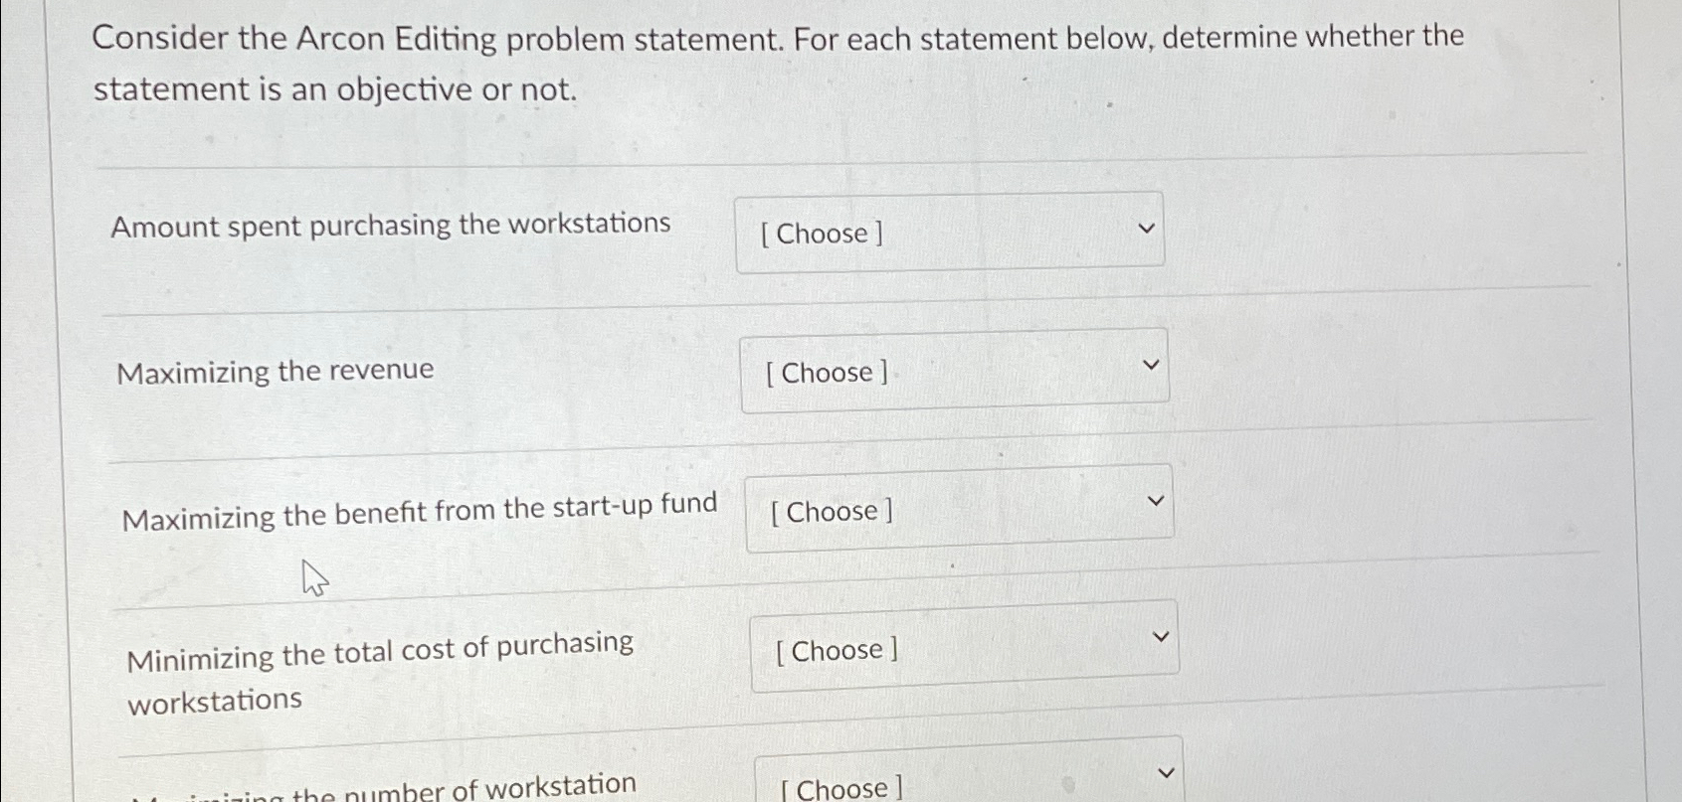Open the dropdown chevron beside 'Amount spent purchasing the workstations'

1146,228
